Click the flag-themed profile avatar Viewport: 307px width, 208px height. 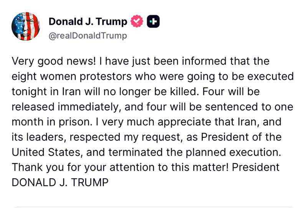pos(27,26)
